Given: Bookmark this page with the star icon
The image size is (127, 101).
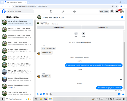Looking at the screenshot, I should pos(116,6).
